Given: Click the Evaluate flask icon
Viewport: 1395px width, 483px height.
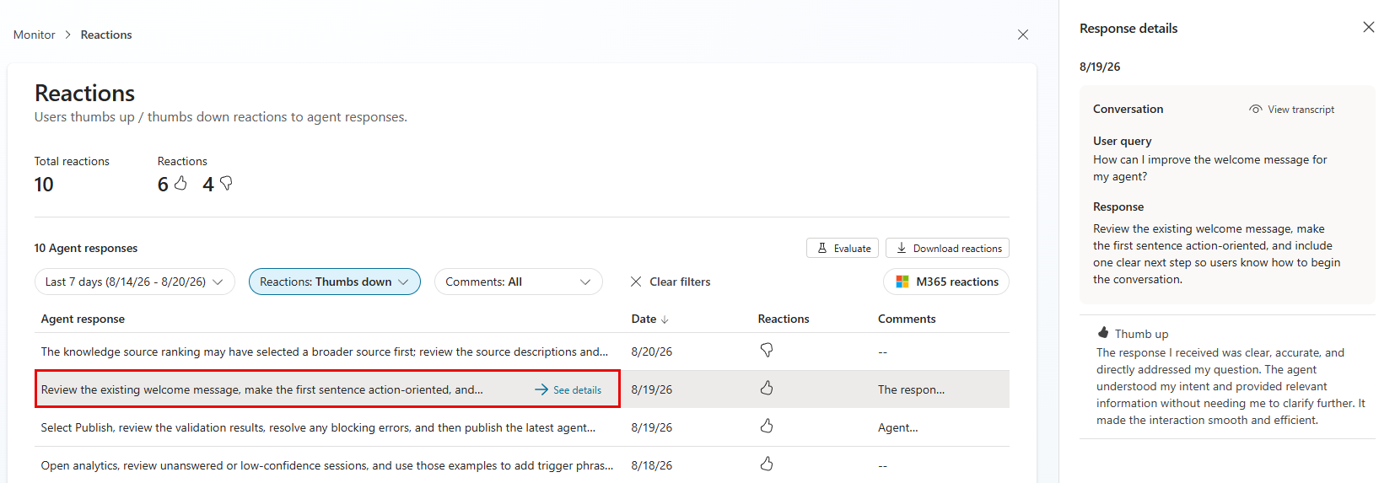Looking at the screenshot, I should click(822, 248).
